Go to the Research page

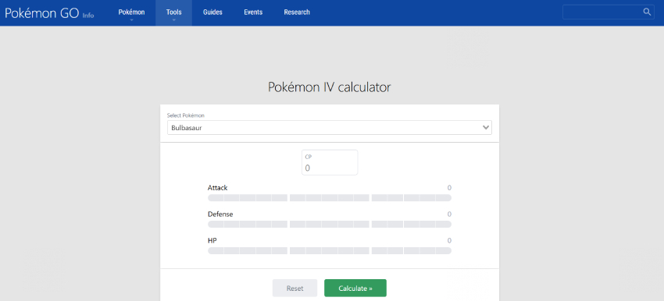point(297,12)
